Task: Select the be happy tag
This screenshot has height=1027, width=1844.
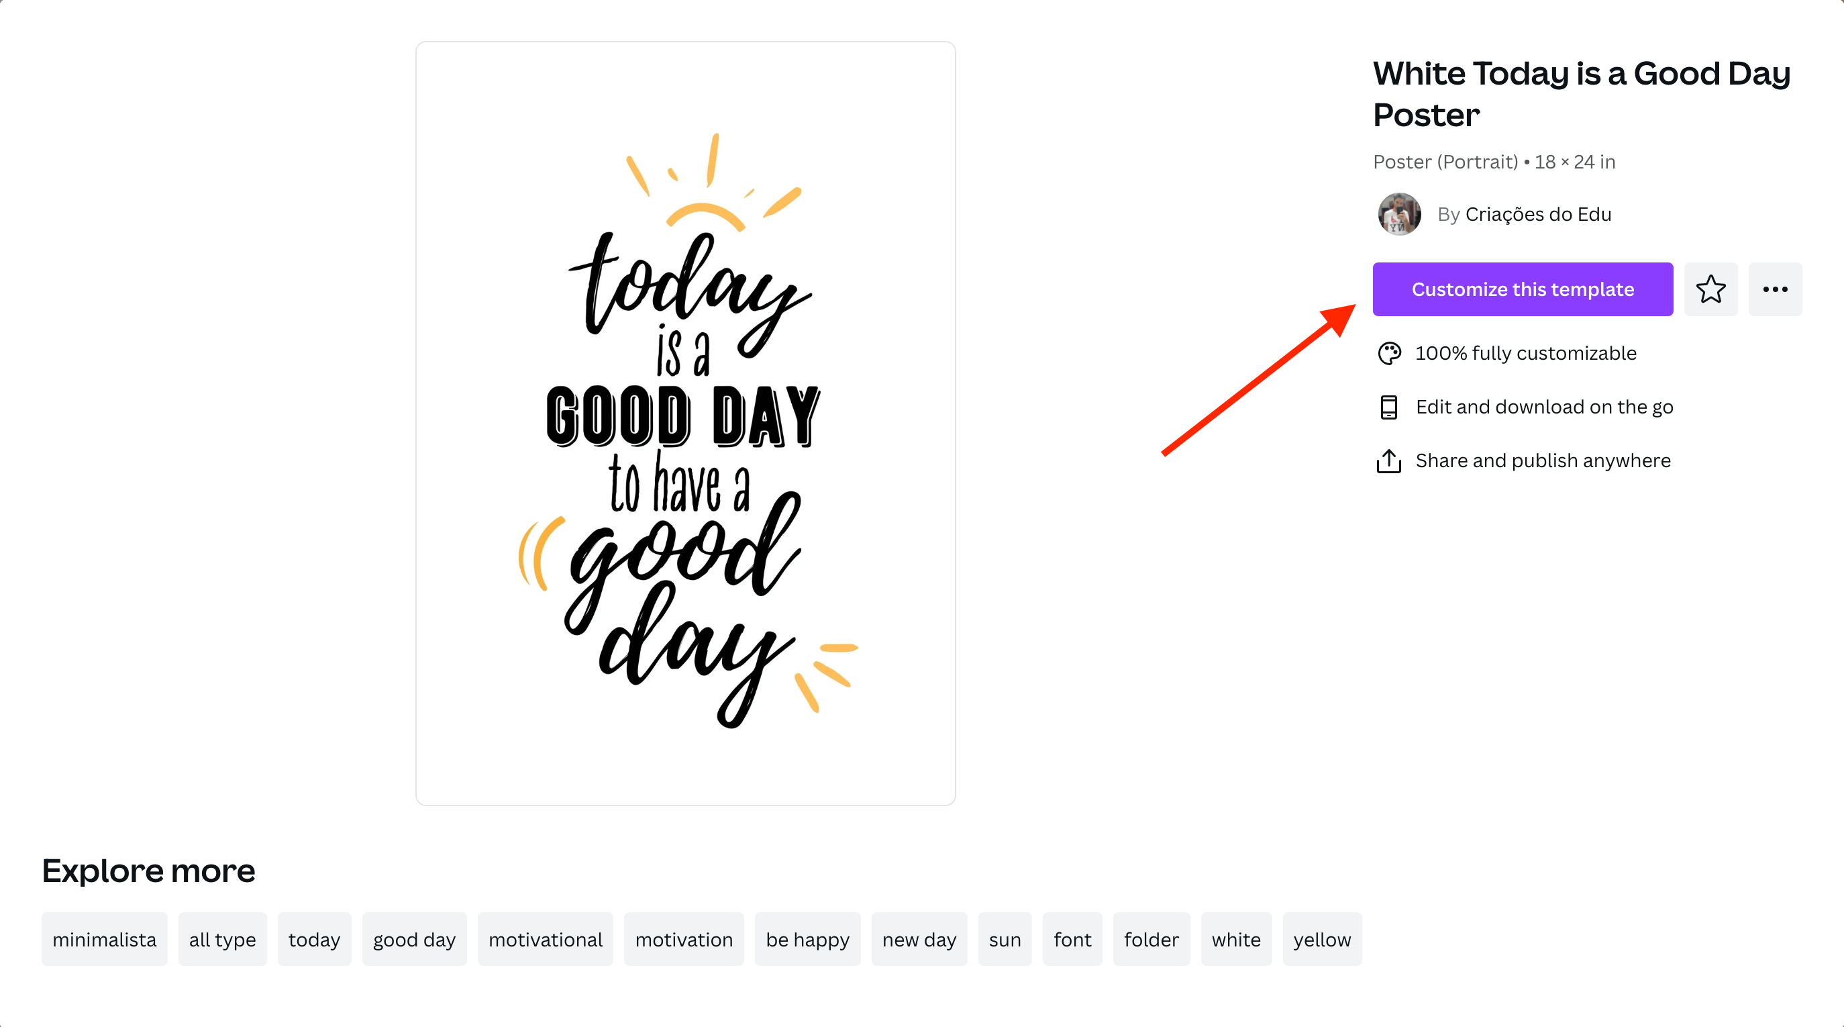Action: [x=807, y=939]
